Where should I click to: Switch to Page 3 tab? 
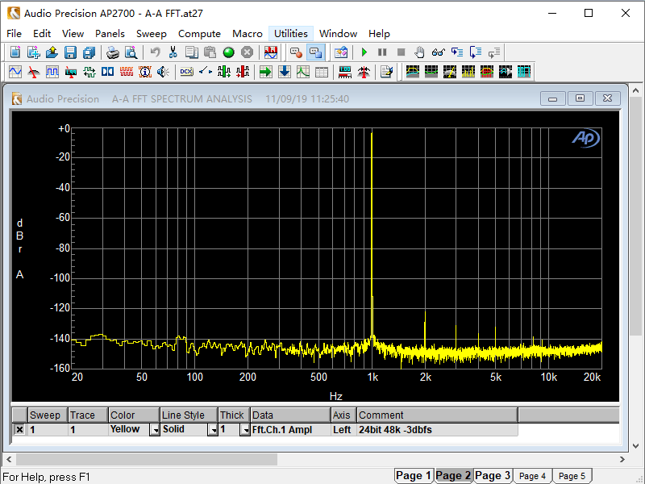pos(493,476)
